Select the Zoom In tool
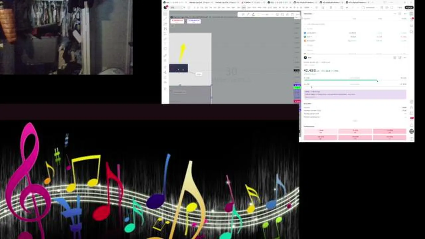Viewport: 425px width, 239px height. [165, 60]
